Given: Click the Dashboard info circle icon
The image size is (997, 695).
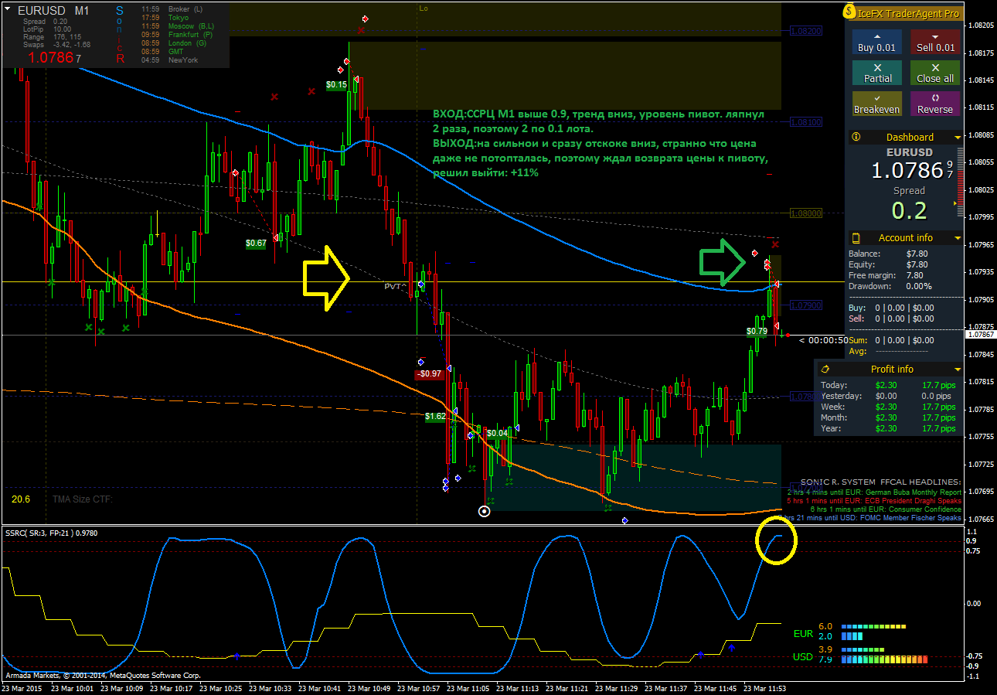Looking at the screenshot, I should (x=856, y=137).
